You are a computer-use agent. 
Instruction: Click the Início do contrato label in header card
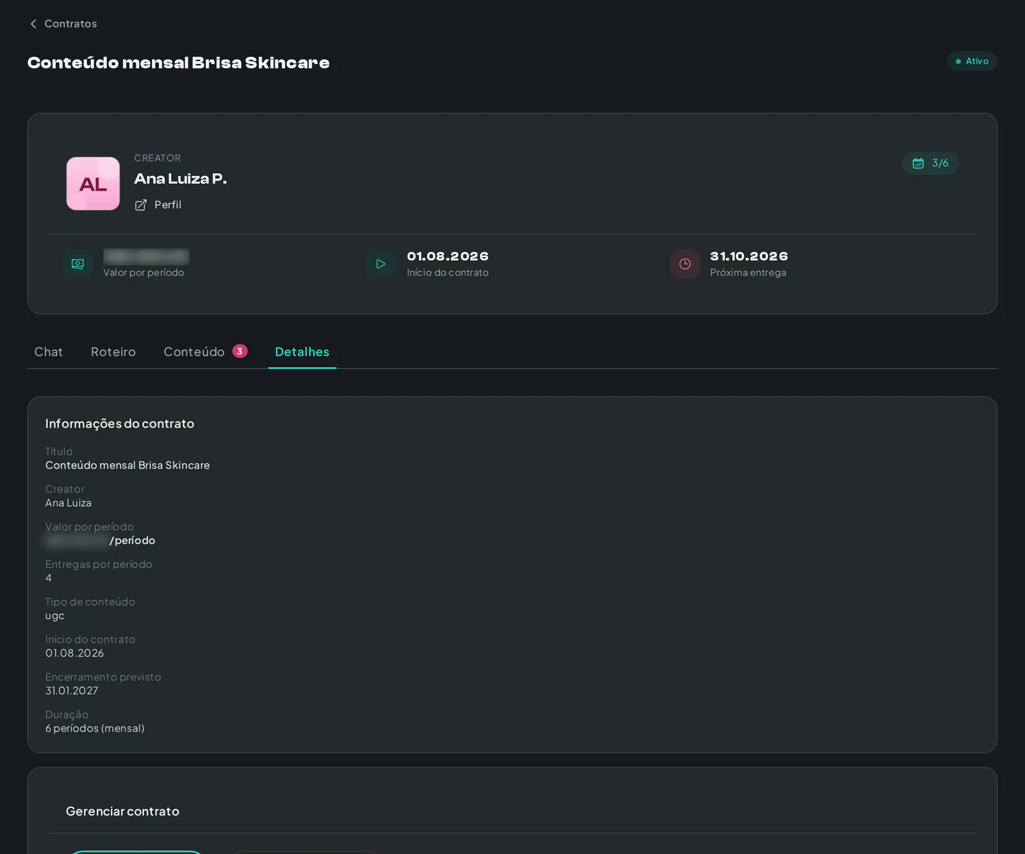tap(448, 272)
